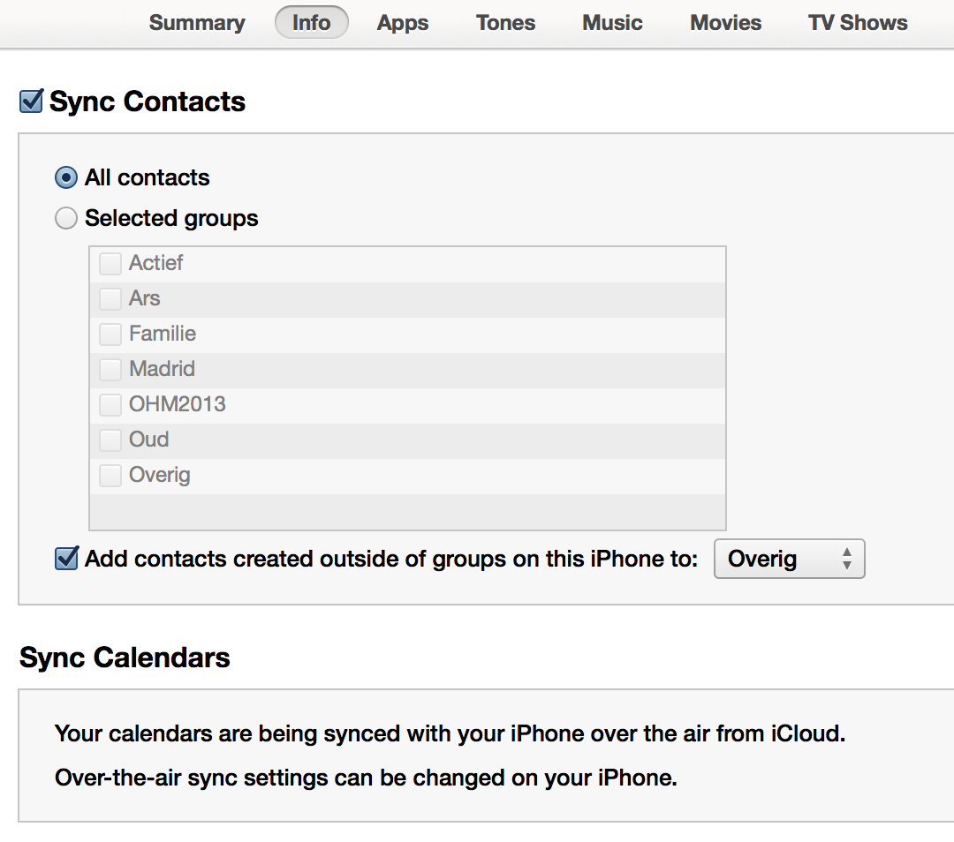Click the Sync Contacts heading text

(x=148, y=101)
